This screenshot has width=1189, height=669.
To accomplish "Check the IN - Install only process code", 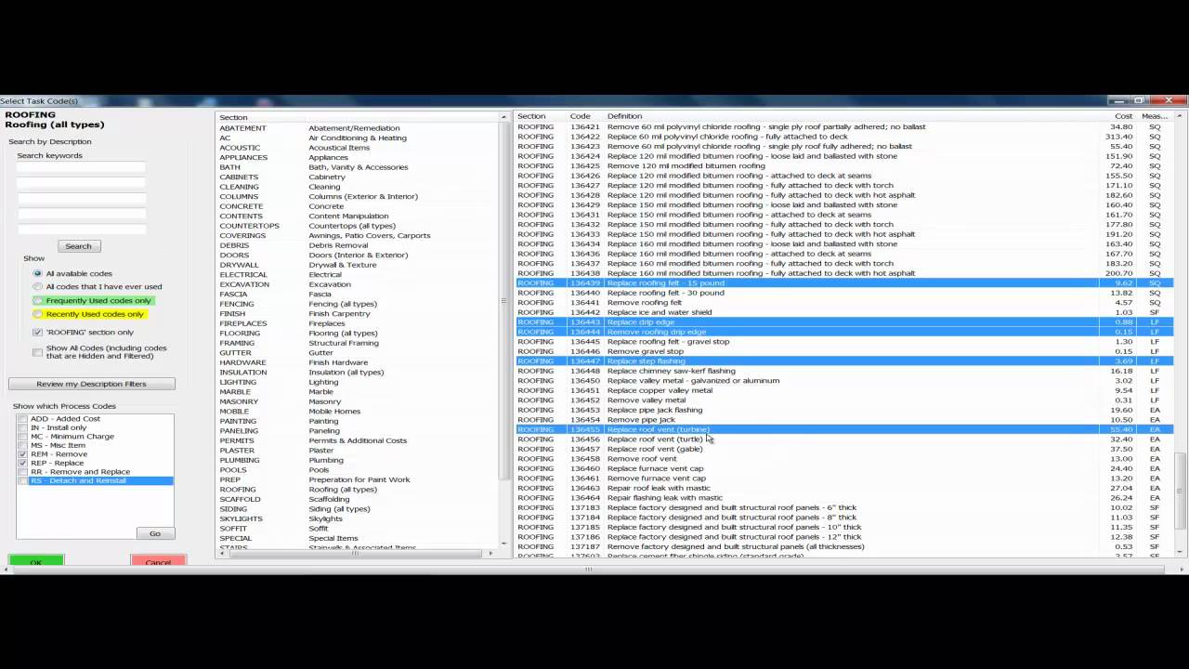I will (x=23, y=427).
